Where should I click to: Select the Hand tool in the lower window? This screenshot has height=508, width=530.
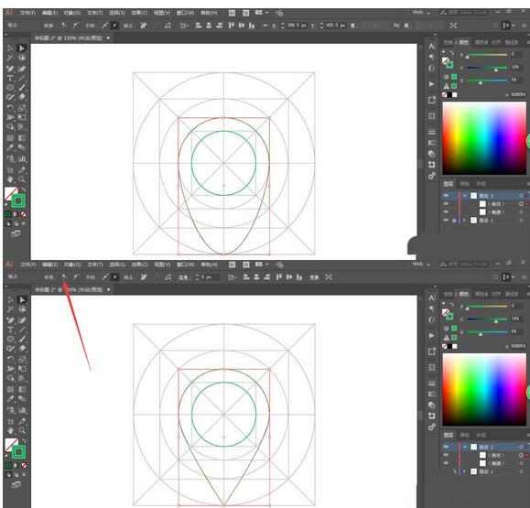[10, 430]
